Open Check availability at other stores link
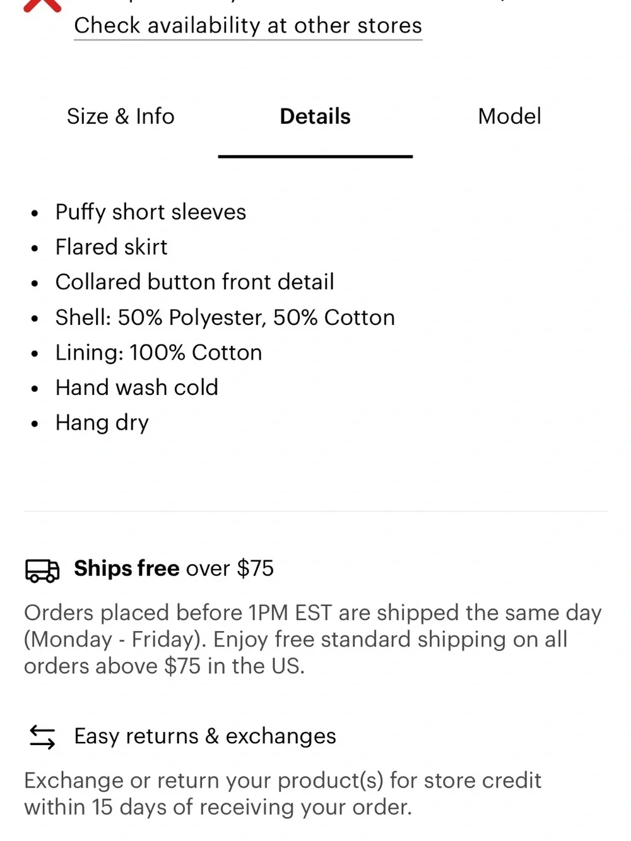The width and height of the screenshot is (631, 841). [248, 26]
